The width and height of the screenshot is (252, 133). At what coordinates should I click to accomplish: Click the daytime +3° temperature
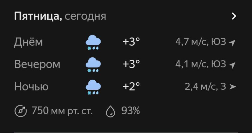[x=131, y=42]
